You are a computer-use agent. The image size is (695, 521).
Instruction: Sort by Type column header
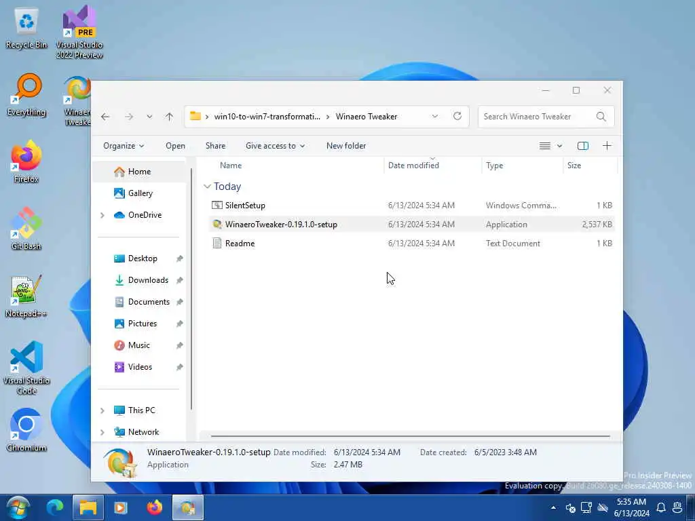[522, 166]
